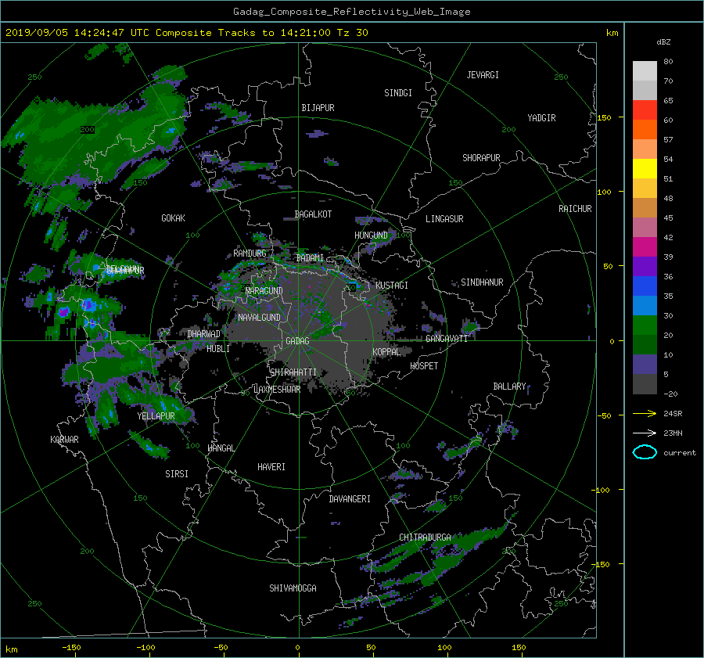The height and width of the screenshot is (658, 704).
Task: Click the CHITRADURGA city label
Action: point(425,538)
